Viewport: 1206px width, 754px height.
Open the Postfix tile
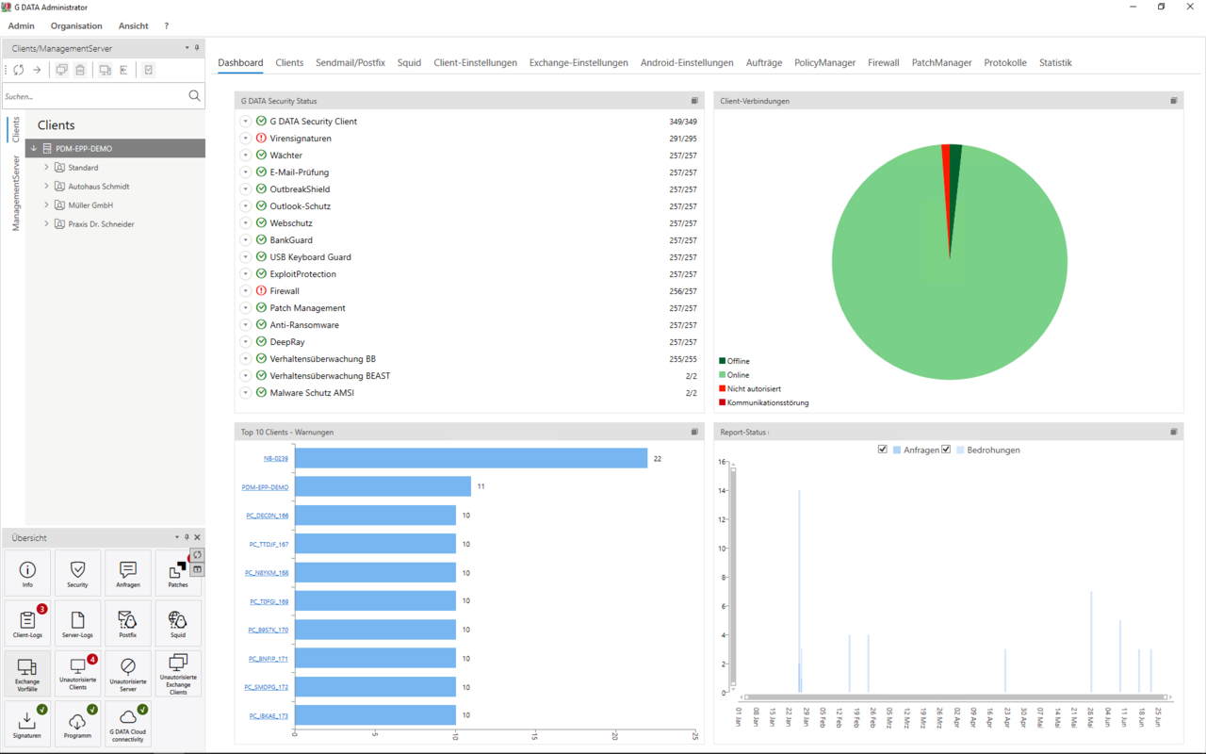[x=128, y=623]
